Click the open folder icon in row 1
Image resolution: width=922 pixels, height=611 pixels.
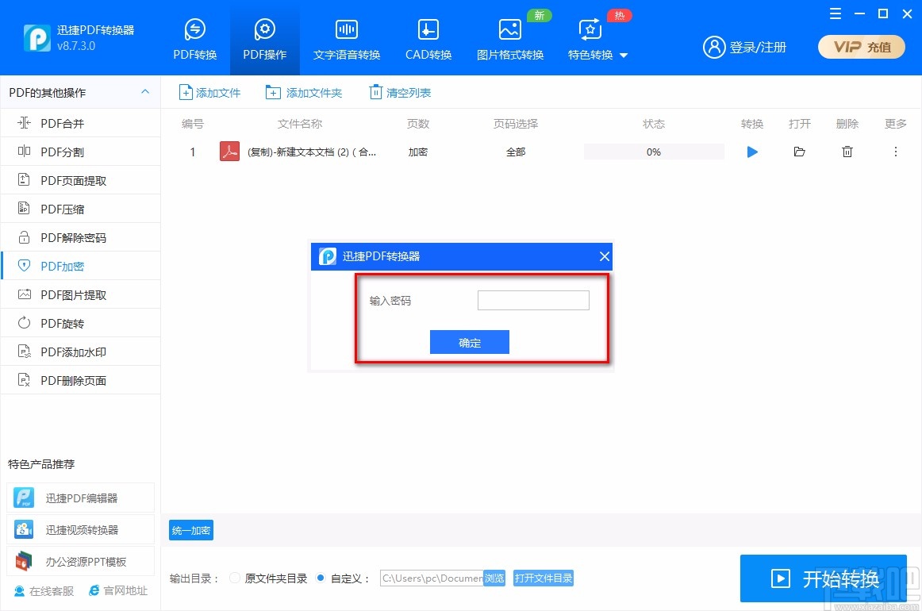coord(799,152)
